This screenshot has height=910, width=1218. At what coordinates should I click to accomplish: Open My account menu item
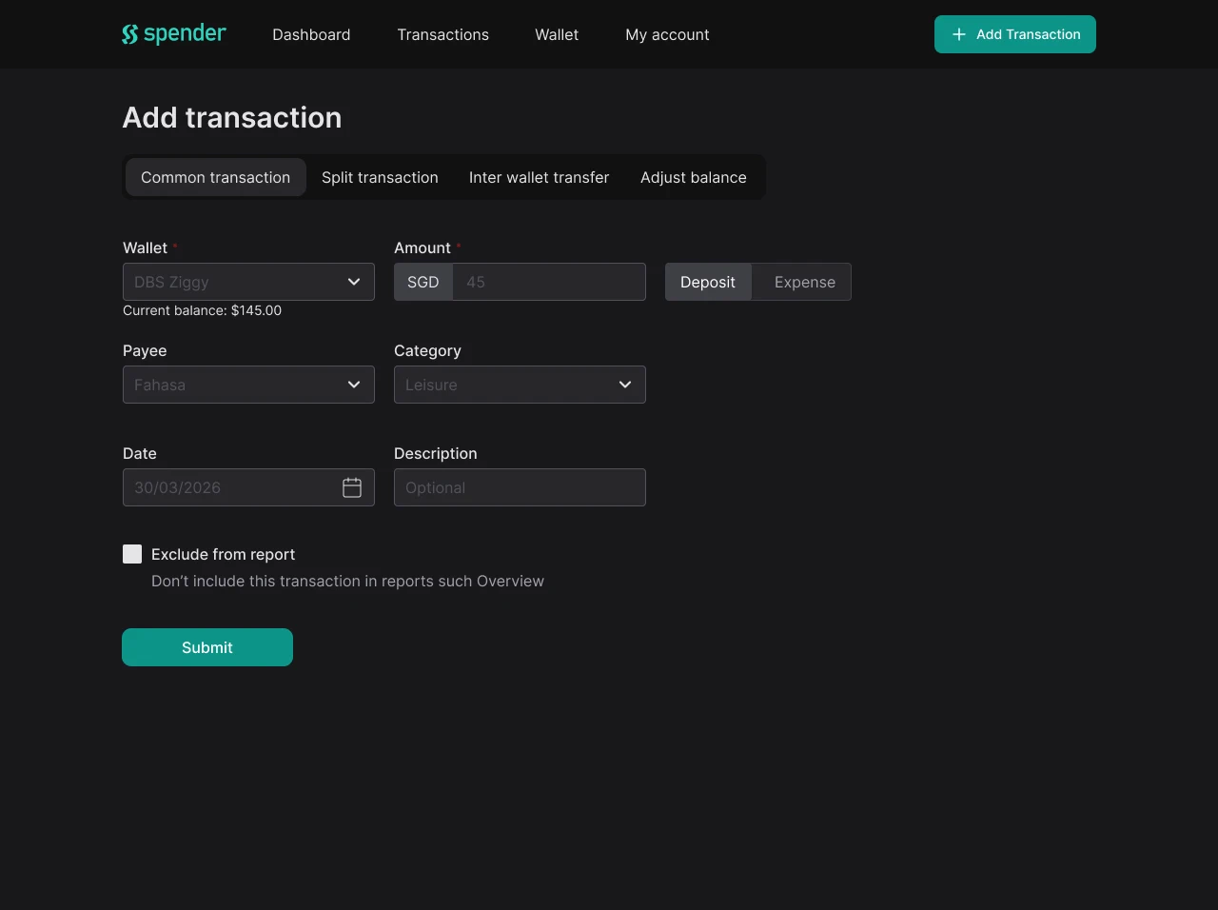coord(667,34)
